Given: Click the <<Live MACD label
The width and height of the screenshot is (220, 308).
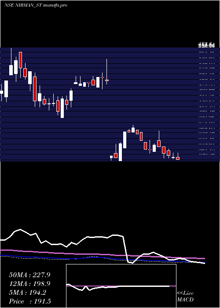Looking at the screenshot, I should pos(185,296).
